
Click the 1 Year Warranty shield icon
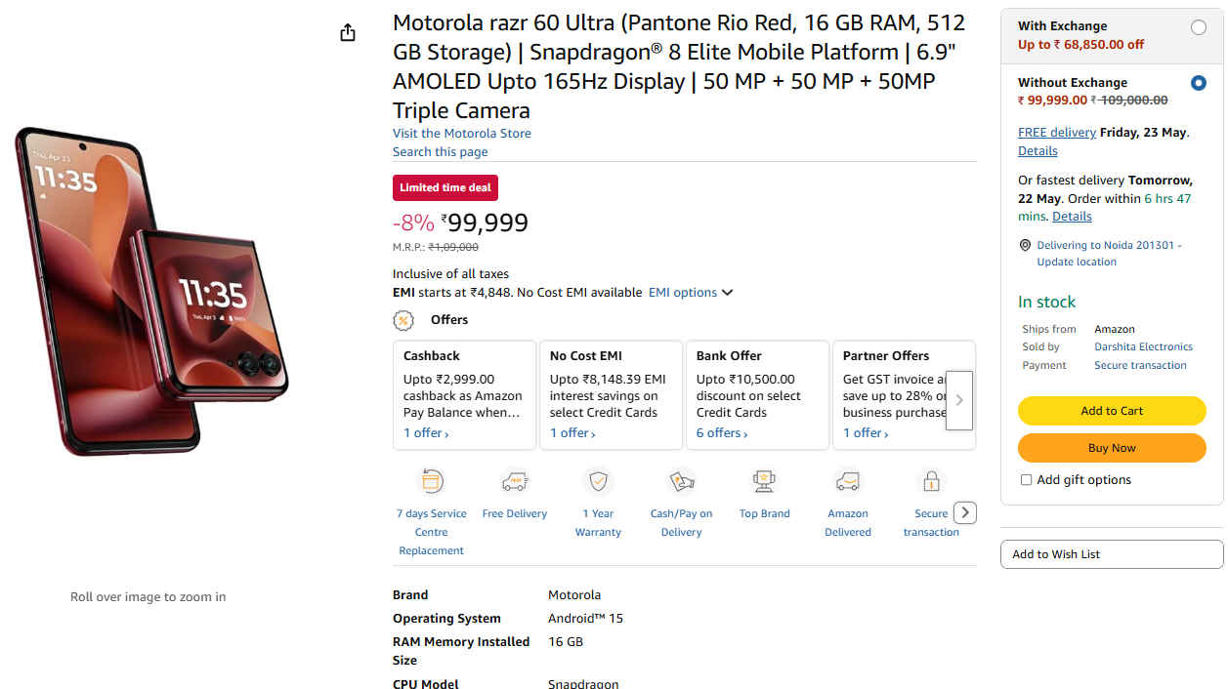coord(598,481)
